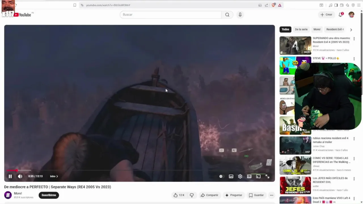Enter fullscreen mode
Viewport: 363px width, 204px height.
point(267,176)
